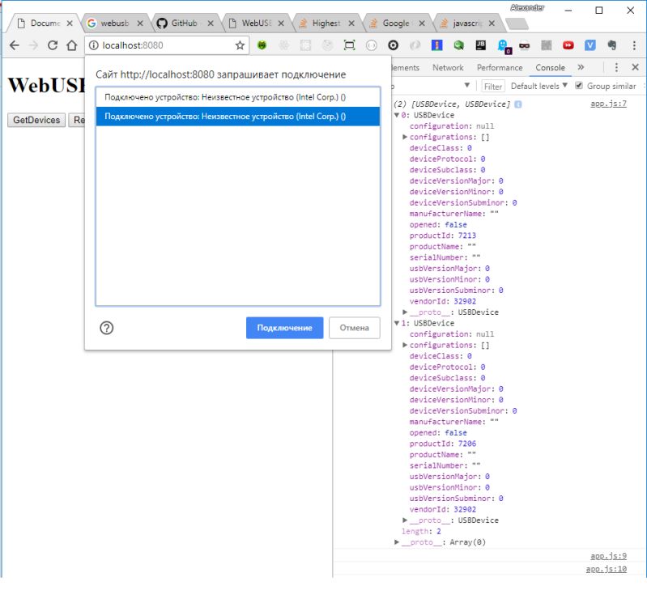Open DevTools customize three-dot menu
This screenshot has height=603, width=647.
tap(616, 67)
